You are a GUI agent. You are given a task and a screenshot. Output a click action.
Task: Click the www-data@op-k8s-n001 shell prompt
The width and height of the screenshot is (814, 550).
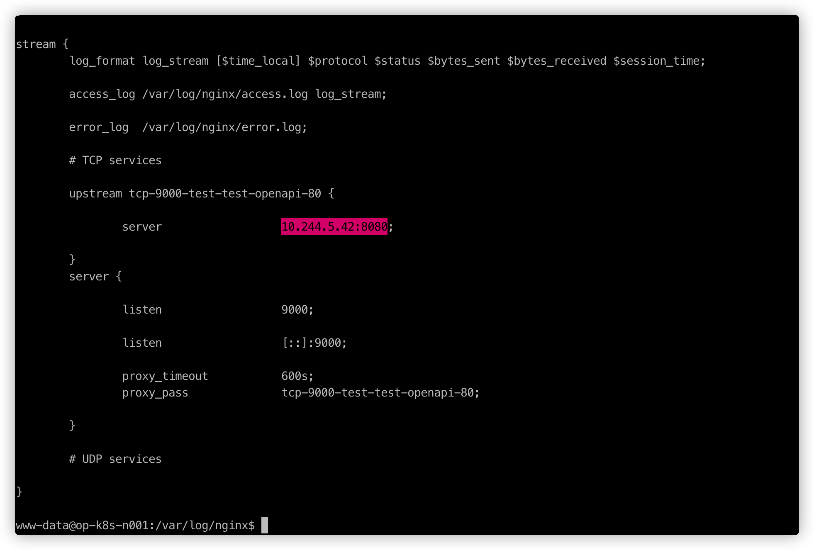(x=135, y=526)
